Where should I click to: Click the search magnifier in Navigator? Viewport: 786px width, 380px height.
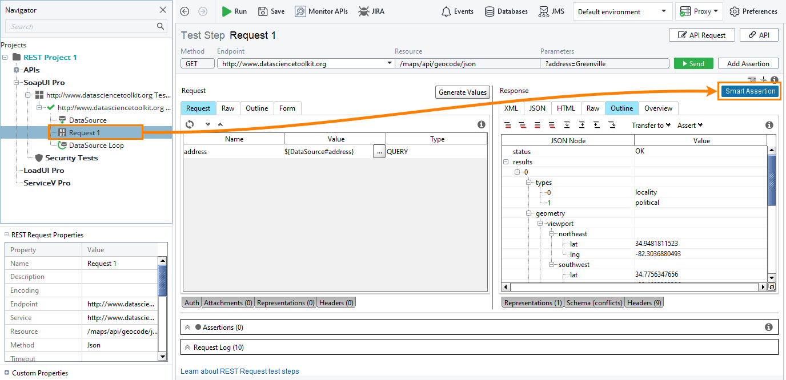pyautogui.click(x=161, y=26)
